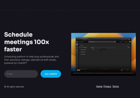Screen dimensions: 140x98
Task: Click the 'Schedule meetings 100x faster' heading
Action: 27,42
